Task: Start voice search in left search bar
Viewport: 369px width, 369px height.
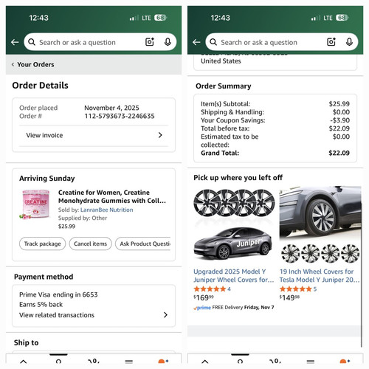Action: click(x=168, y=42)
